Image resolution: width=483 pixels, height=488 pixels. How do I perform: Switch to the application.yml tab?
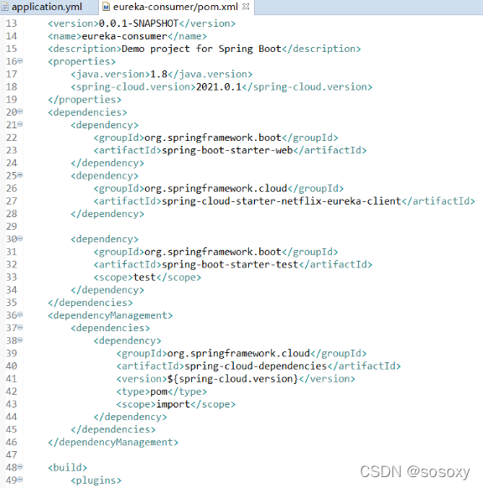coord(47,7)
